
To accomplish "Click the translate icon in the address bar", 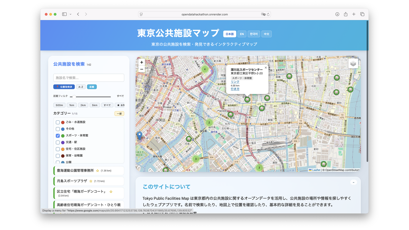I will (x=263, y=15).
